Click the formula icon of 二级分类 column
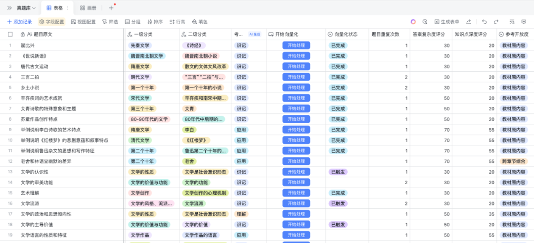 184,35
